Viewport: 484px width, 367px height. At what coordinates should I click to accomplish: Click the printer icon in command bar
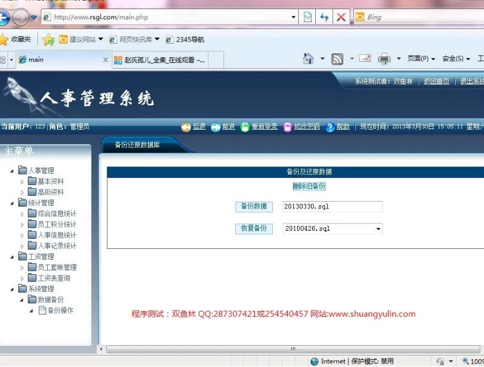click(384, 59)
